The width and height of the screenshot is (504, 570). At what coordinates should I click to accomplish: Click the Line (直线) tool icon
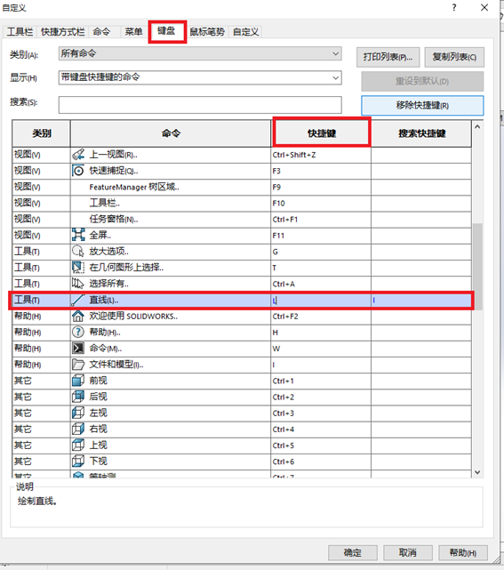point(78,300)
